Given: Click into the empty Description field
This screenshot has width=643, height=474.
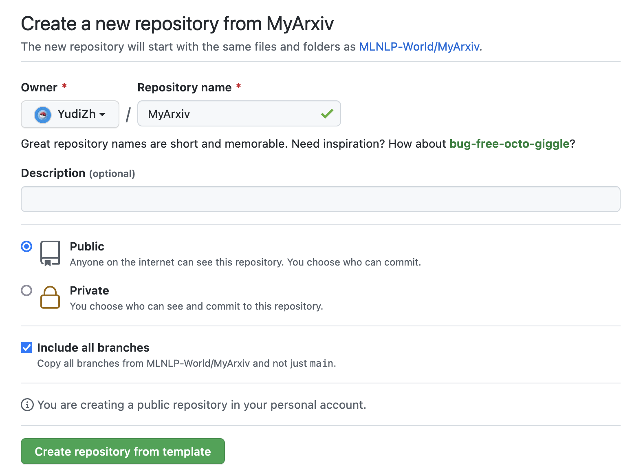Looking at the screenshot, I should point(321,199).
